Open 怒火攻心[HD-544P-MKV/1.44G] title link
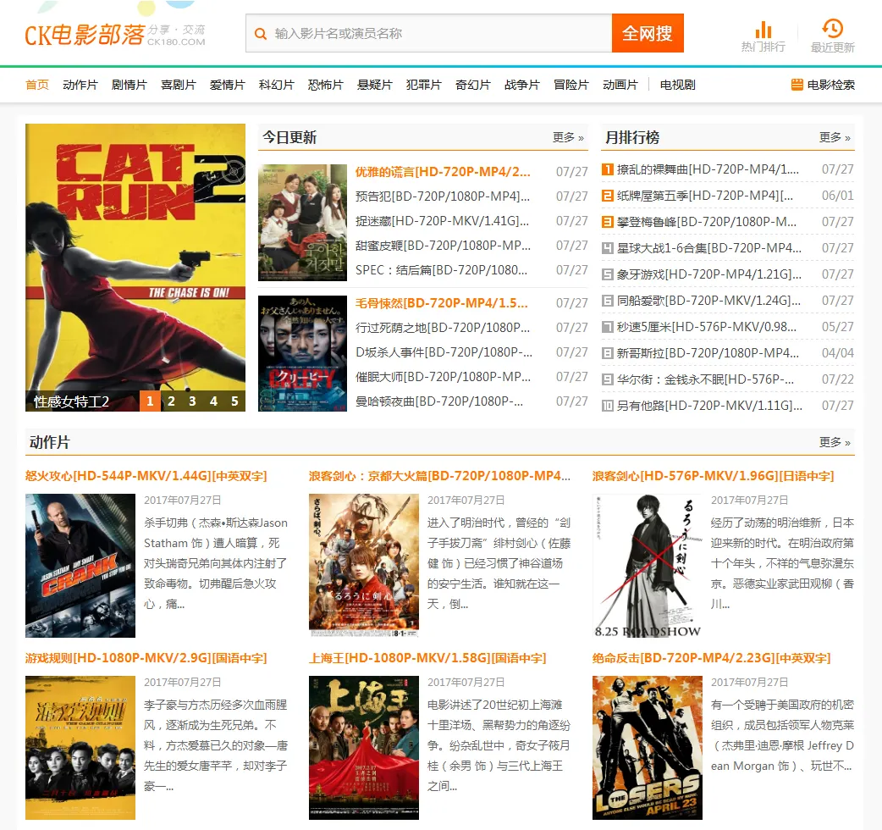Image resolution: width=882 pixels, height=830 pixels. tap(146, 476)
